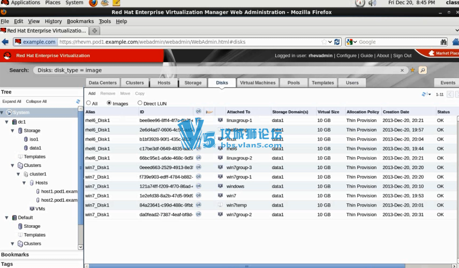Click the shareable column header icon
This screenshot has height=268, width=459.
(209, 112)
